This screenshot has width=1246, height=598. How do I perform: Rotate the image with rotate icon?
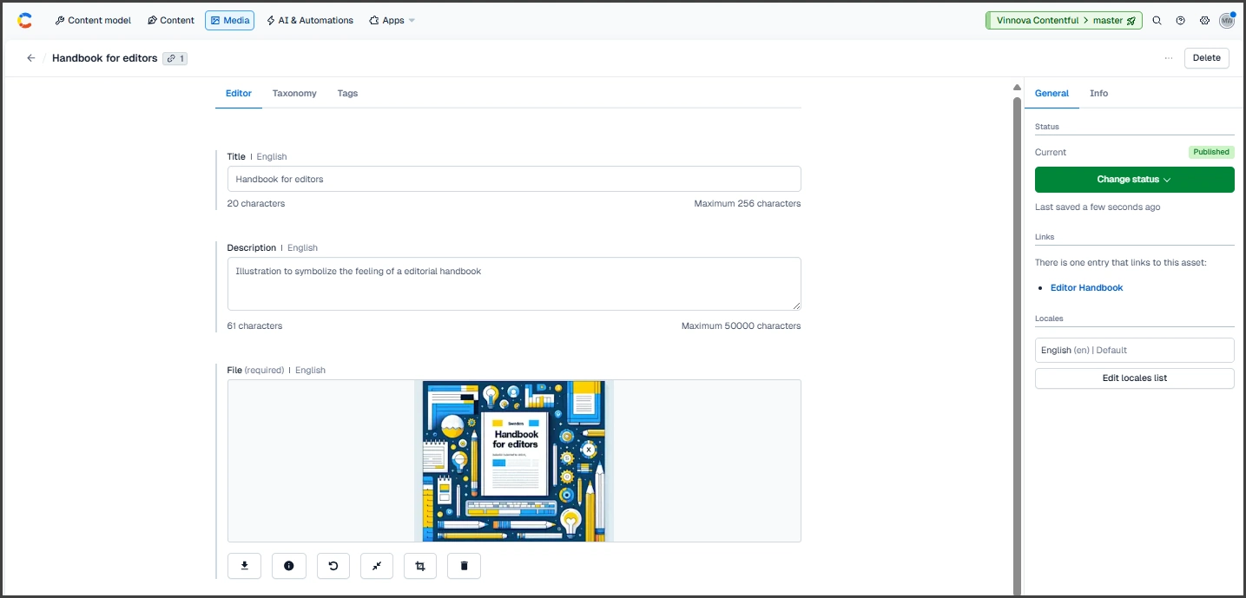(x=333, y=566)
